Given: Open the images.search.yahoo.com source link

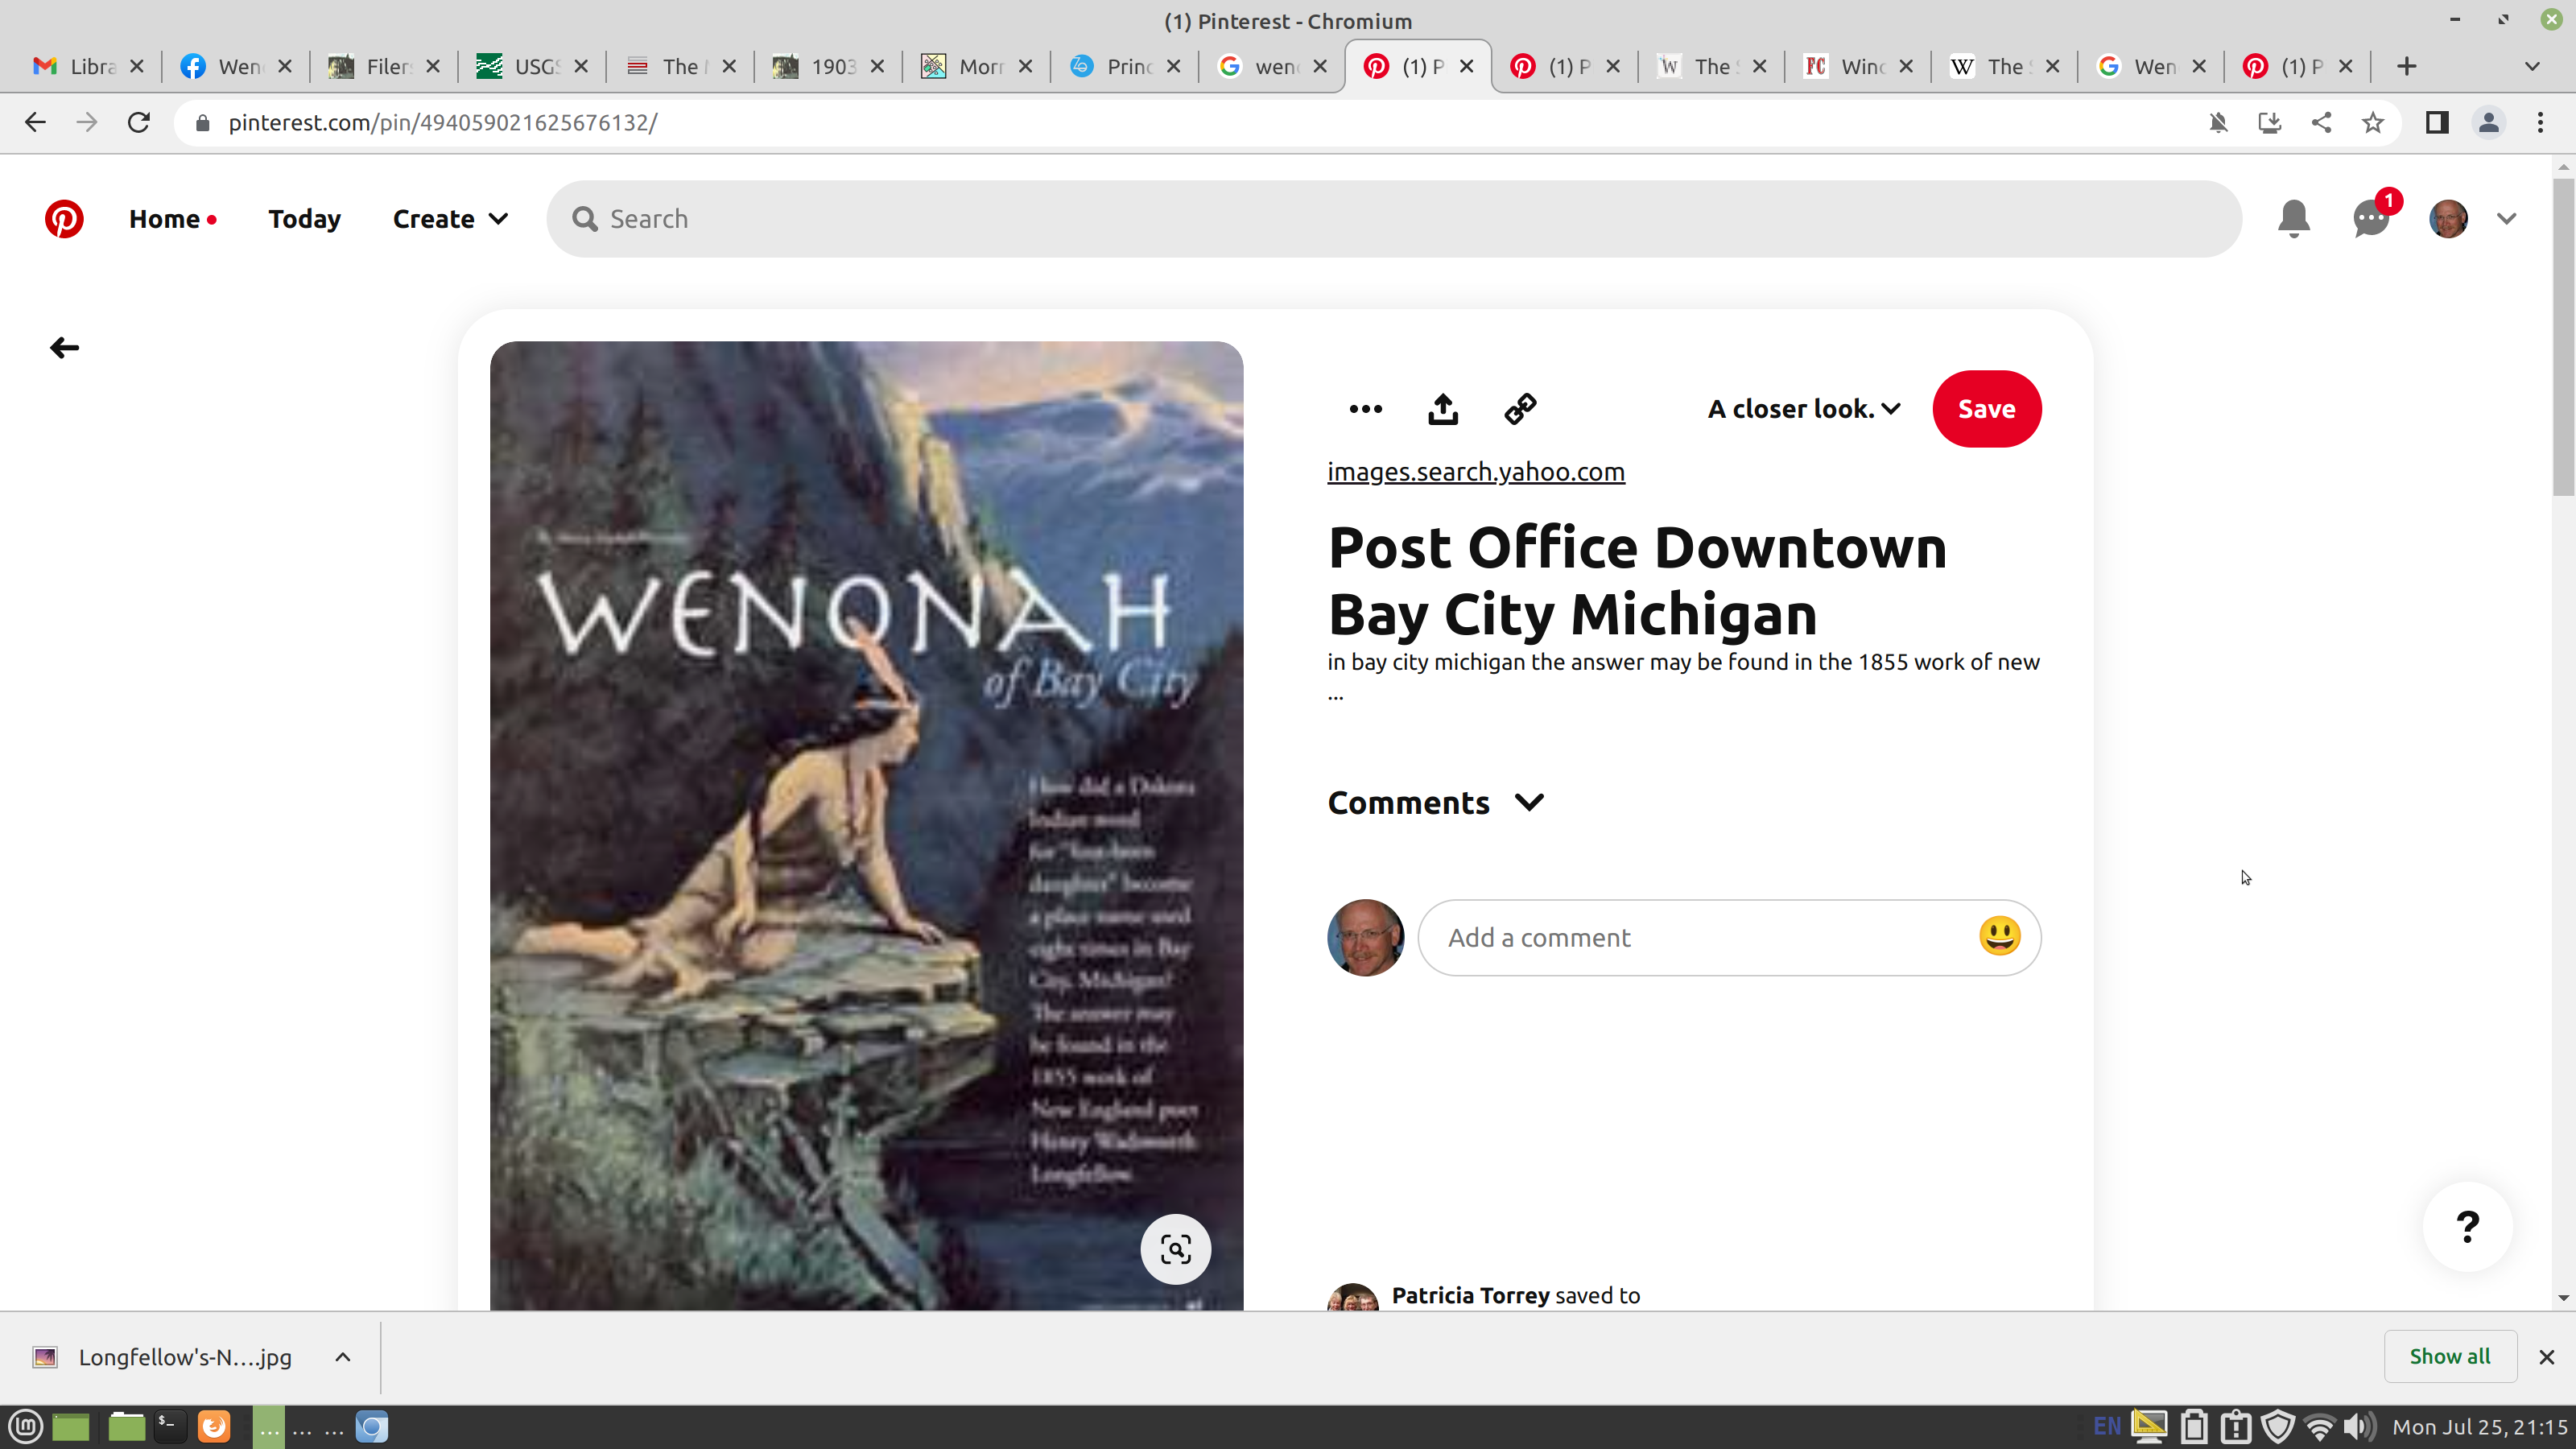Looking at the screenshot, I should [1475, 472].
